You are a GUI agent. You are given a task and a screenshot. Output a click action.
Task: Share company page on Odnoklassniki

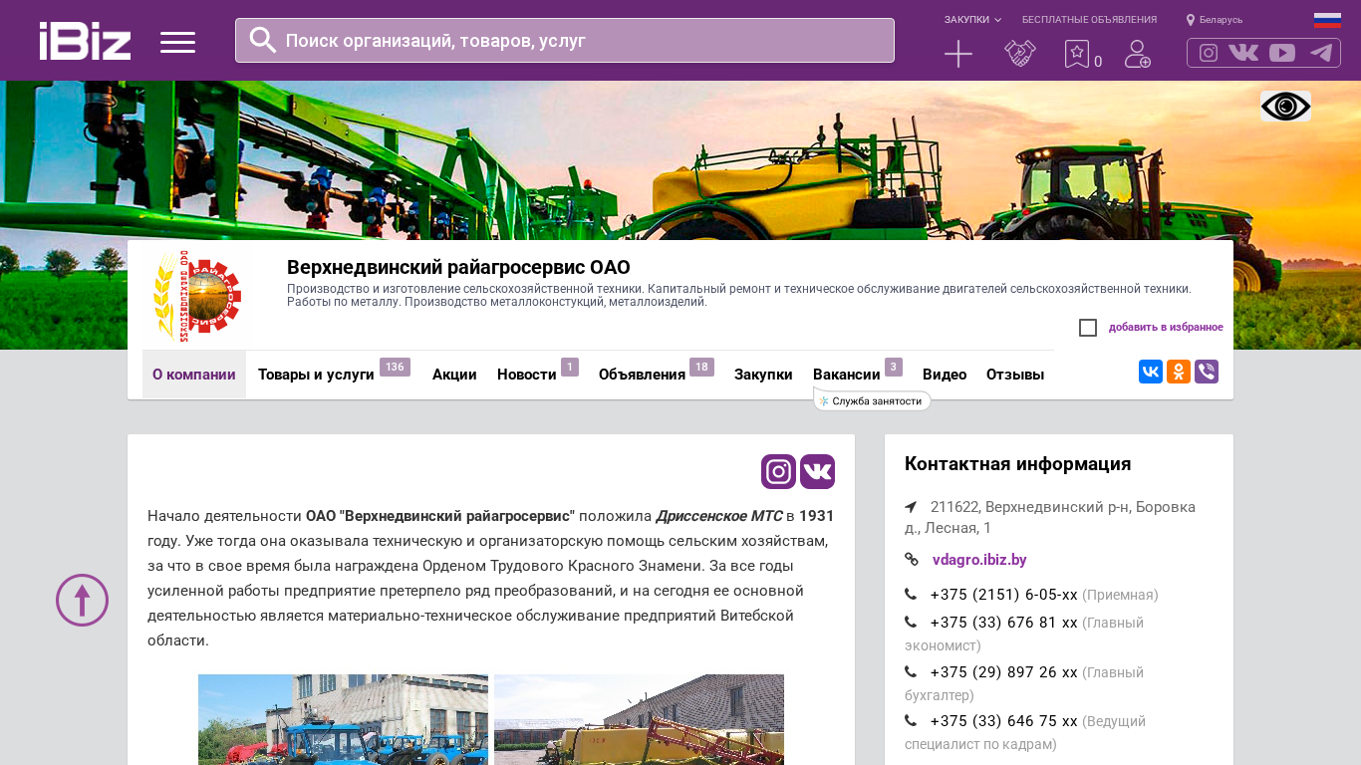[x=1179, y=372]
